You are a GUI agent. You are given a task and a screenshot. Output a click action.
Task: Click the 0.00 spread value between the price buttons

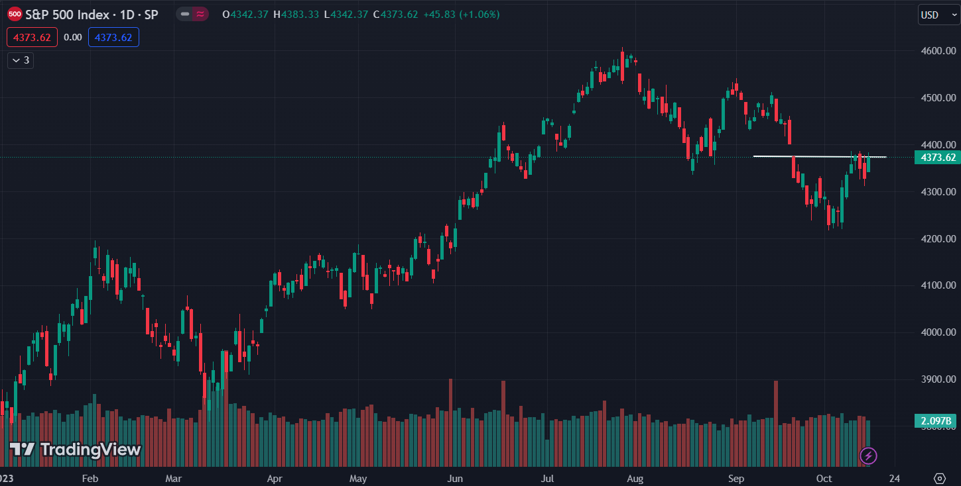tap(73, 38)
